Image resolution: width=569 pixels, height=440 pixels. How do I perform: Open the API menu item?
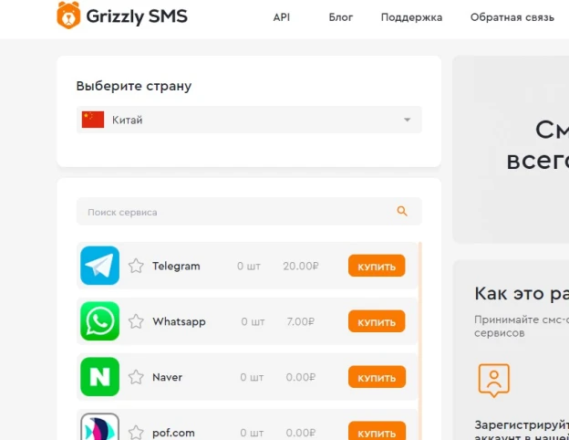282,17
